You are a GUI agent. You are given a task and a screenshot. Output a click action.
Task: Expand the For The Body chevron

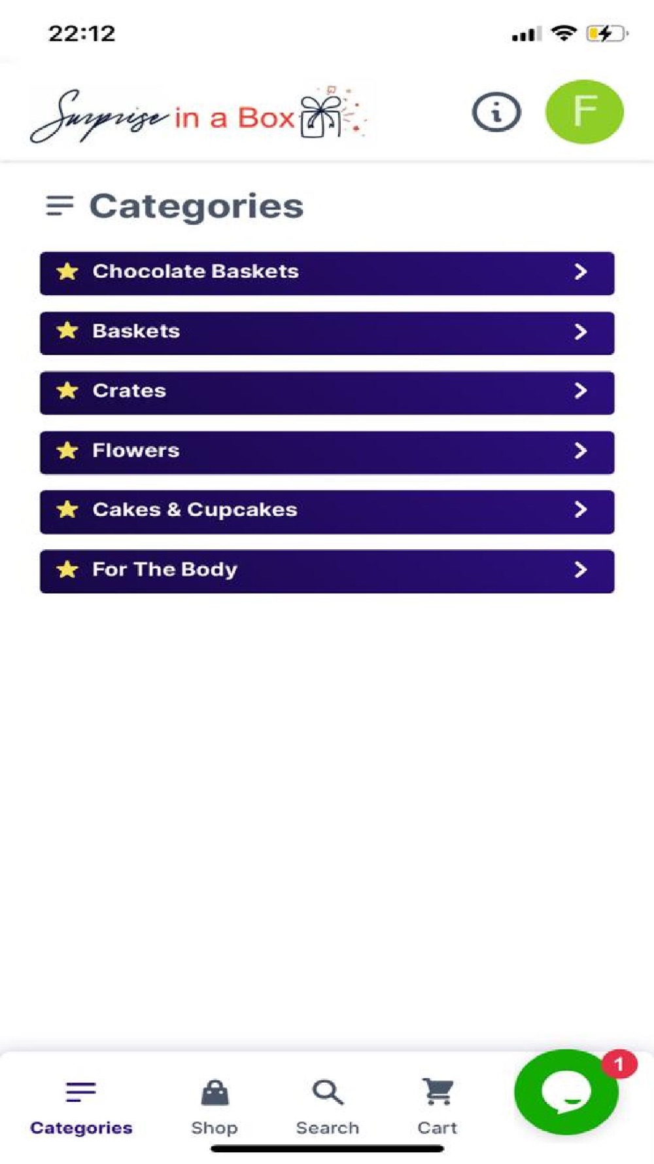click(x=580, y=570)
